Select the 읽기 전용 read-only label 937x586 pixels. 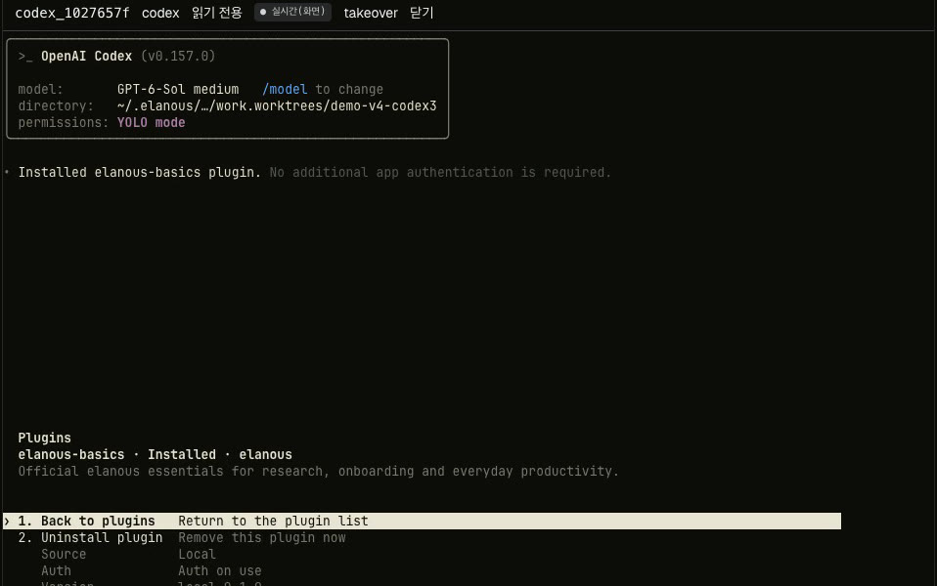[x=217, y=13]
